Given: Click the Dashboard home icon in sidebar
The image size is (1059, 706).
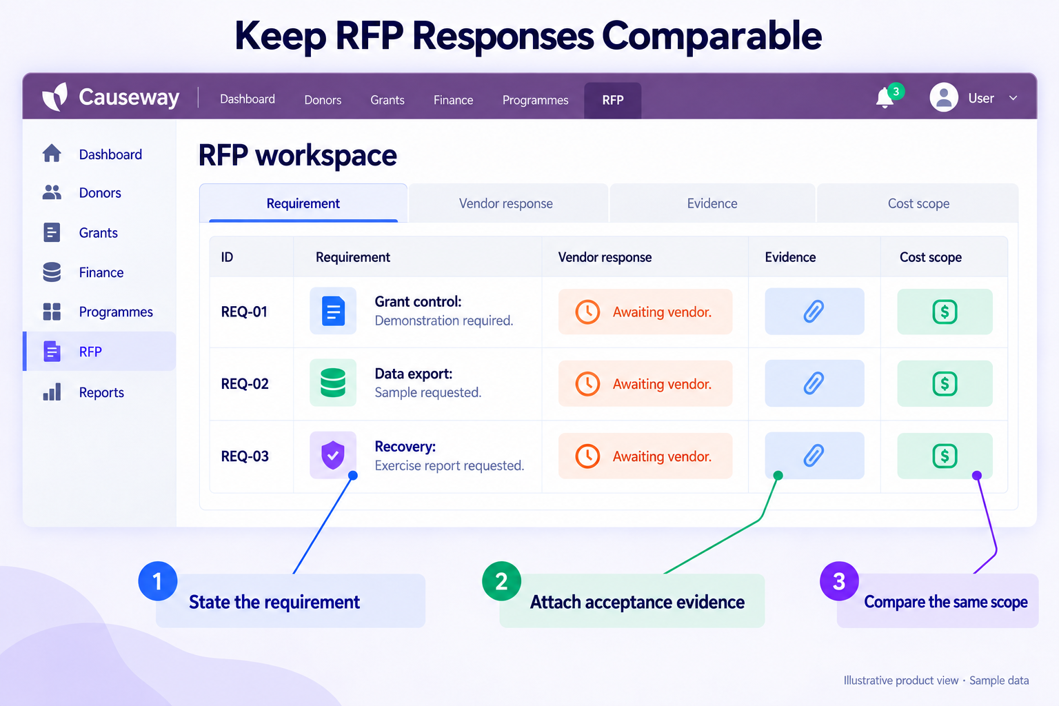Looking at the screenshot, I should coord(52,153).
